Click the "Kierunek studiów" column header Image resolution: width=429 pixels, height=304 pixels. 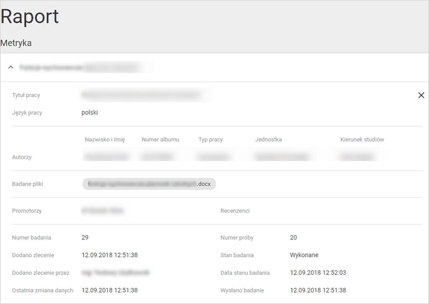[x=362, y=140]
